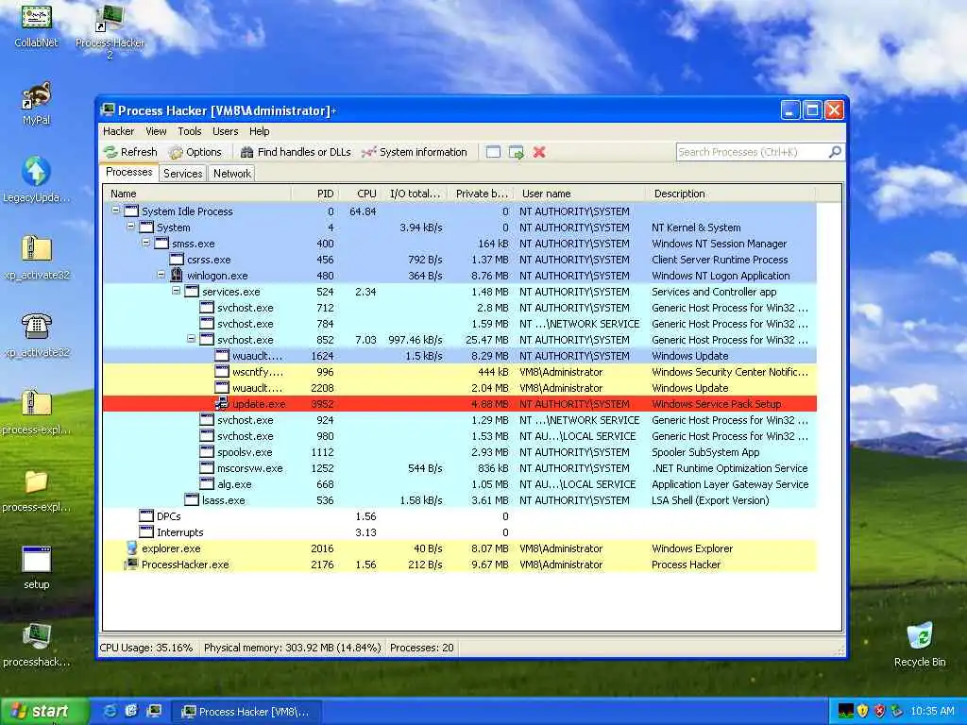Viewport: 967px width, 725px height.
Task: Open System information from toolbar
Action: point(415,152)
